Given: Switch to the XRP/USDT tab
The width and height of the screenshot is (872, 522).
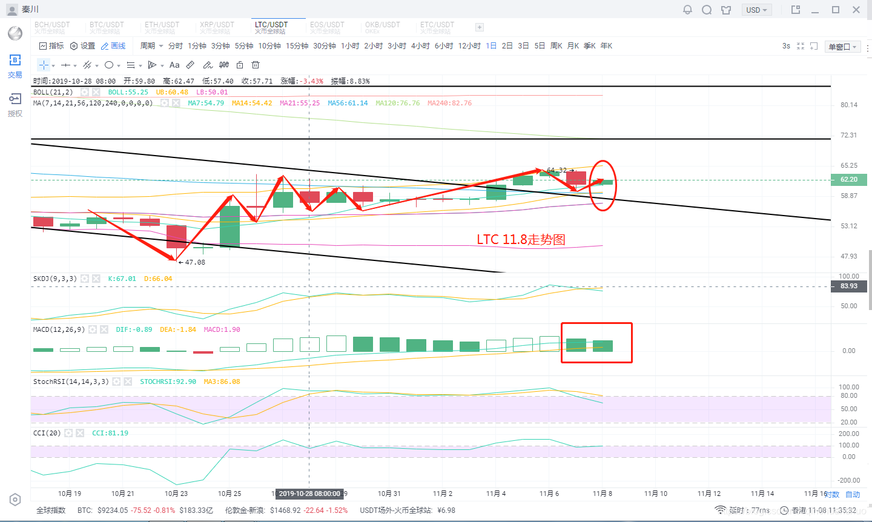Looking at the screenshot, I should 217,27.
